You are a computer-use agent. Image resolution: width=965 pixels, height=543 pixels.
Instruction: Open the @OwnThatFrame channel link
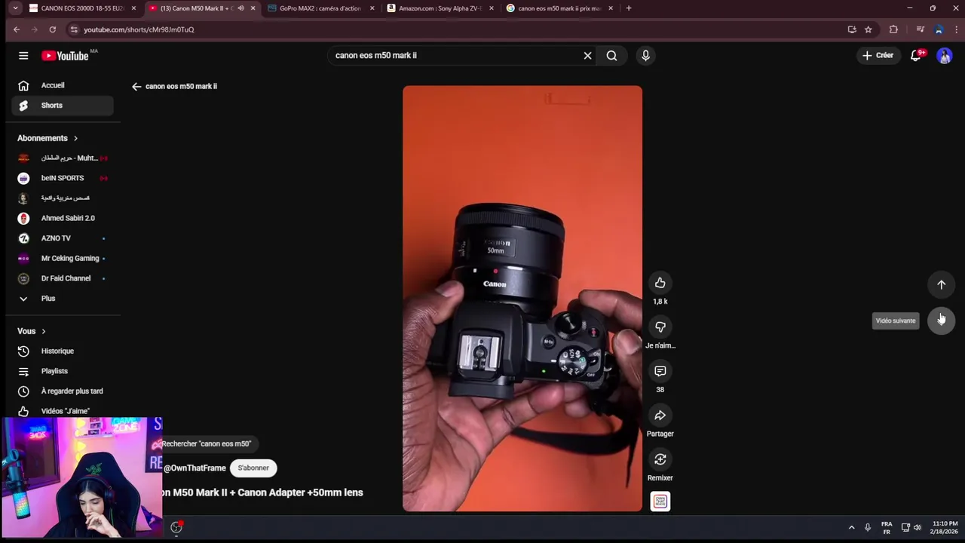click(195, 468)
